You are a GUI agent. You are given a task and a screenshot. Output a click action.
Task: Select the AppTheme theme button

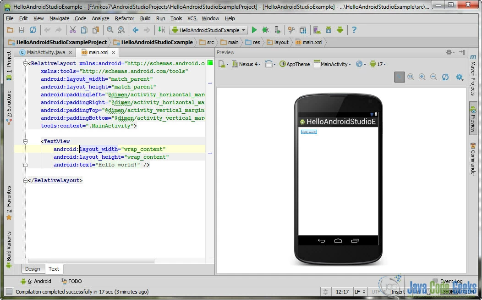(x=295, y=64)
